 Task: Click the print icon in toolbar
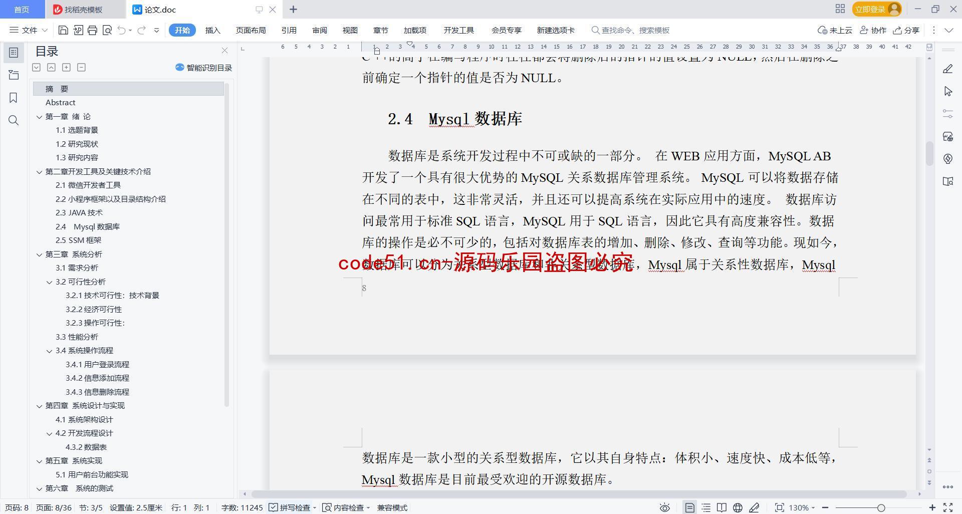(92, 30)
